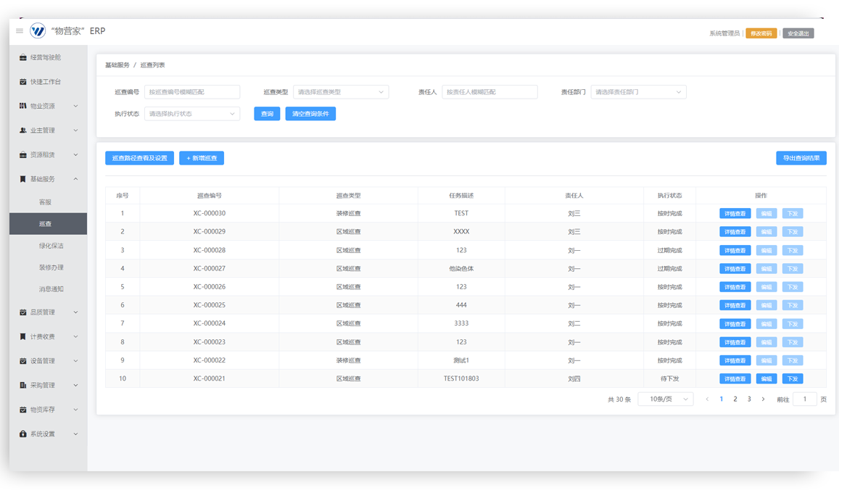
Task: Click the people icon next to 业主管理
Action: 23,130
